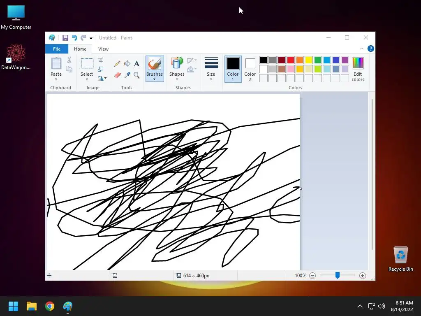
Task: Select the Pencil tool
Action: (x=117, y=64)
